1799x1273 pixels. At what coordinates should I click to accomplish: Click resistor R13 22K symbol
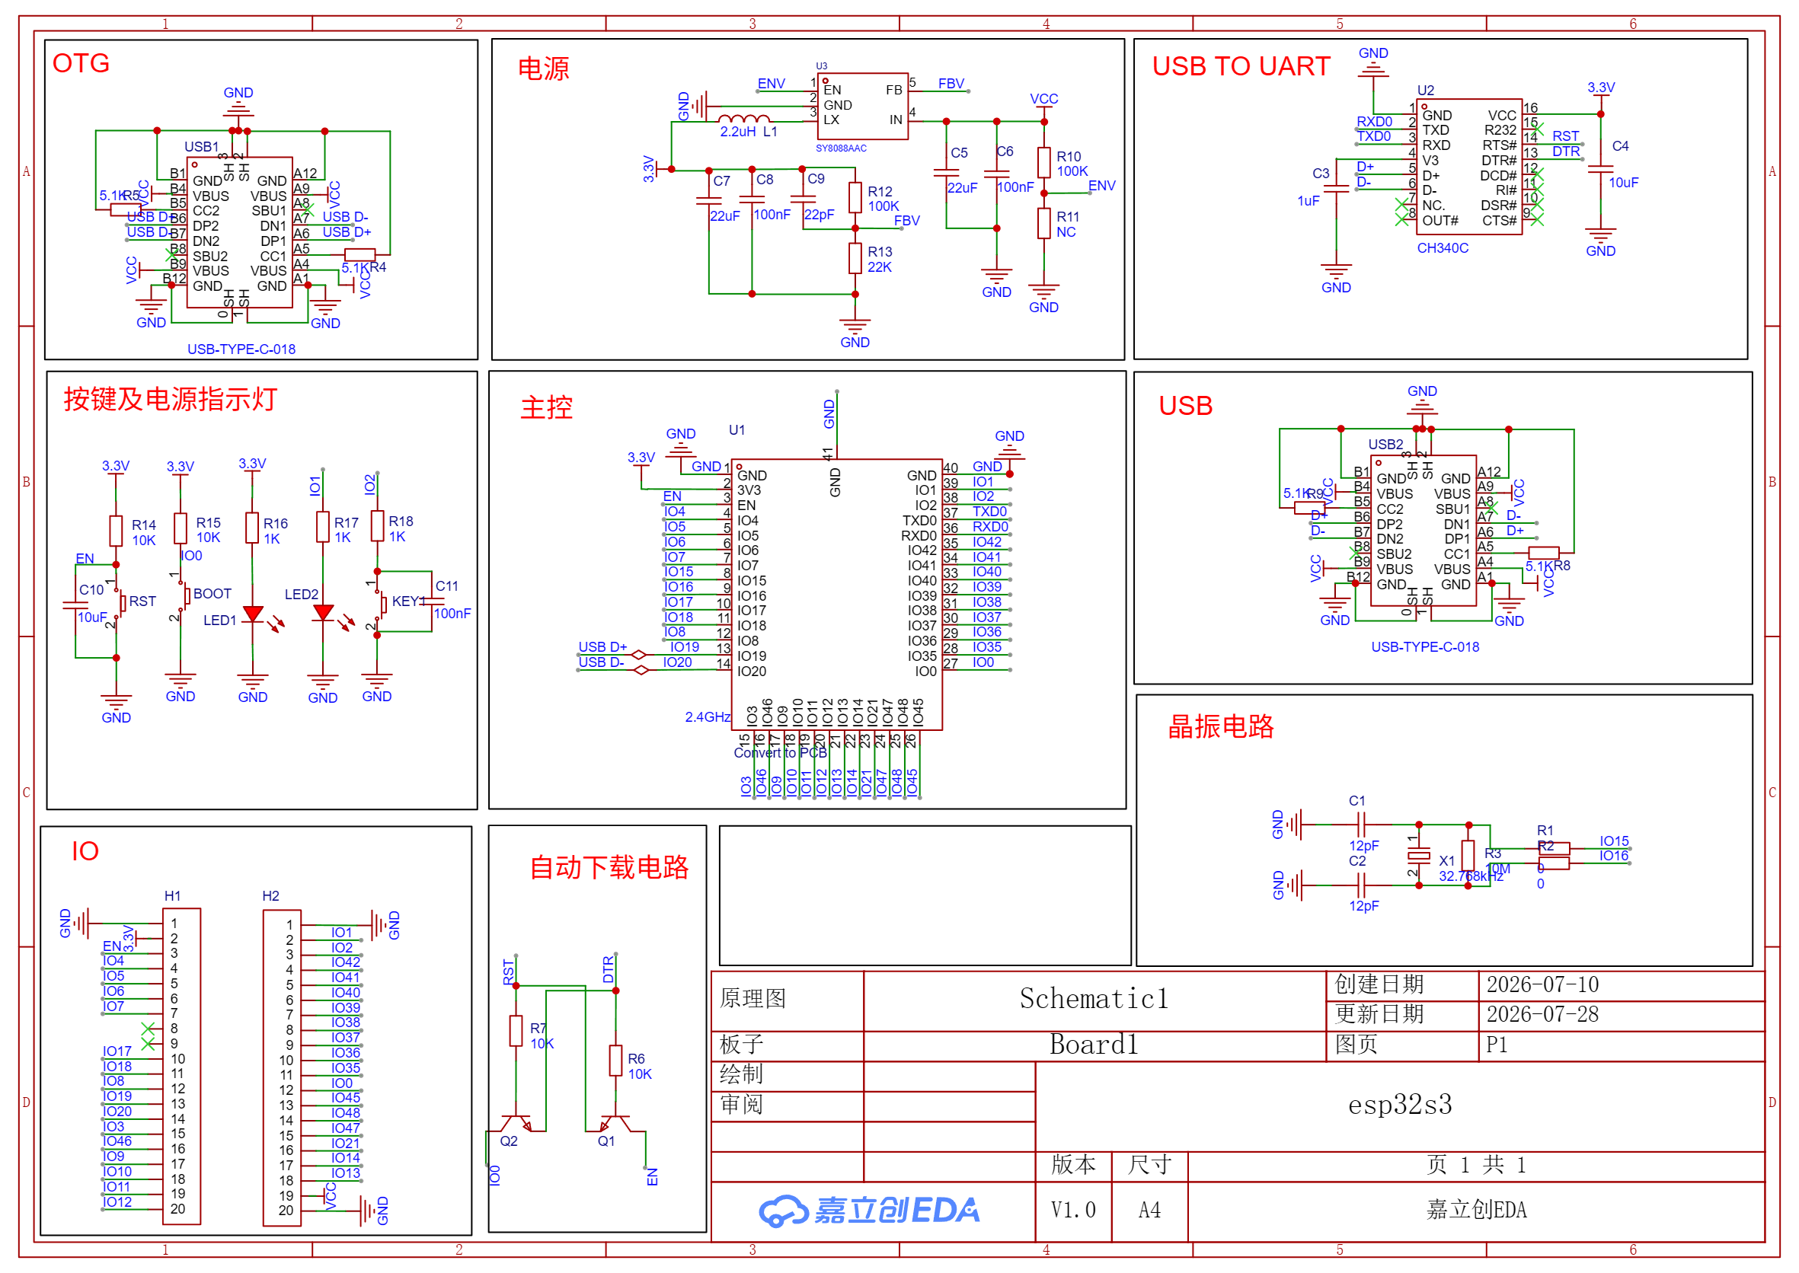coord(855,258)
